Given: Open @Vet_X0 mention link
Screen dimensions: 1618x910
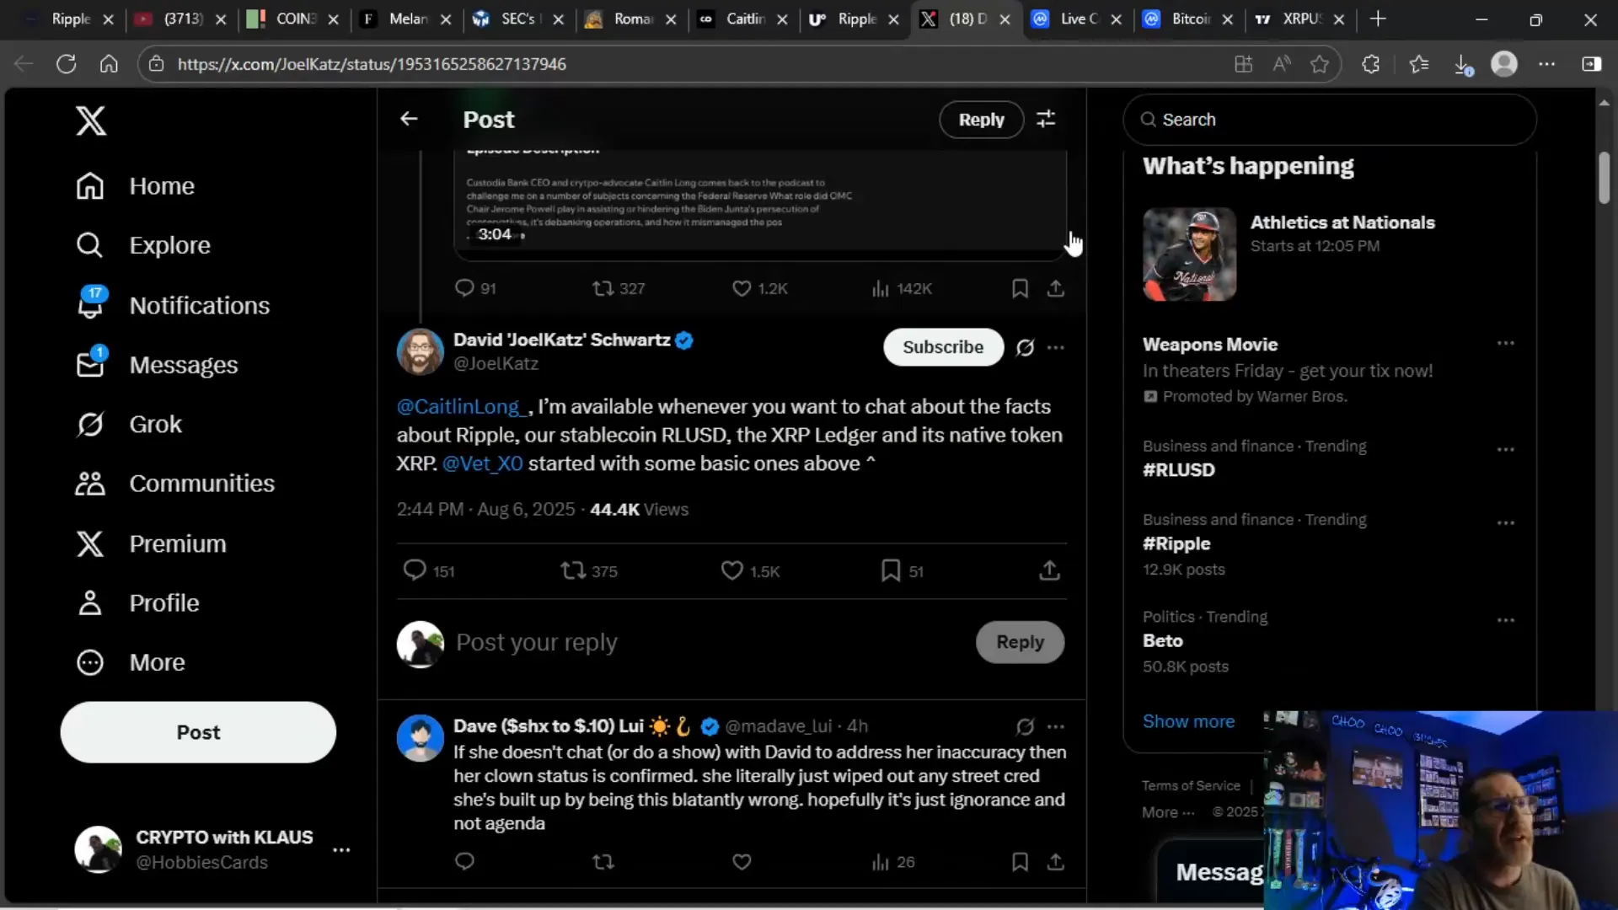Looking at the screenshot, I should coord(482,463).
